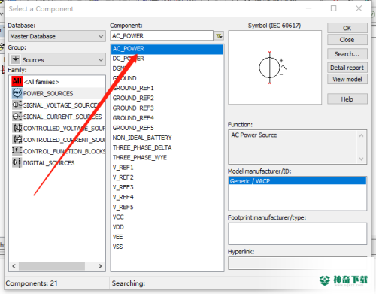
Task: Select Generic / VACP model entry
Action: [x=298, y=181]
